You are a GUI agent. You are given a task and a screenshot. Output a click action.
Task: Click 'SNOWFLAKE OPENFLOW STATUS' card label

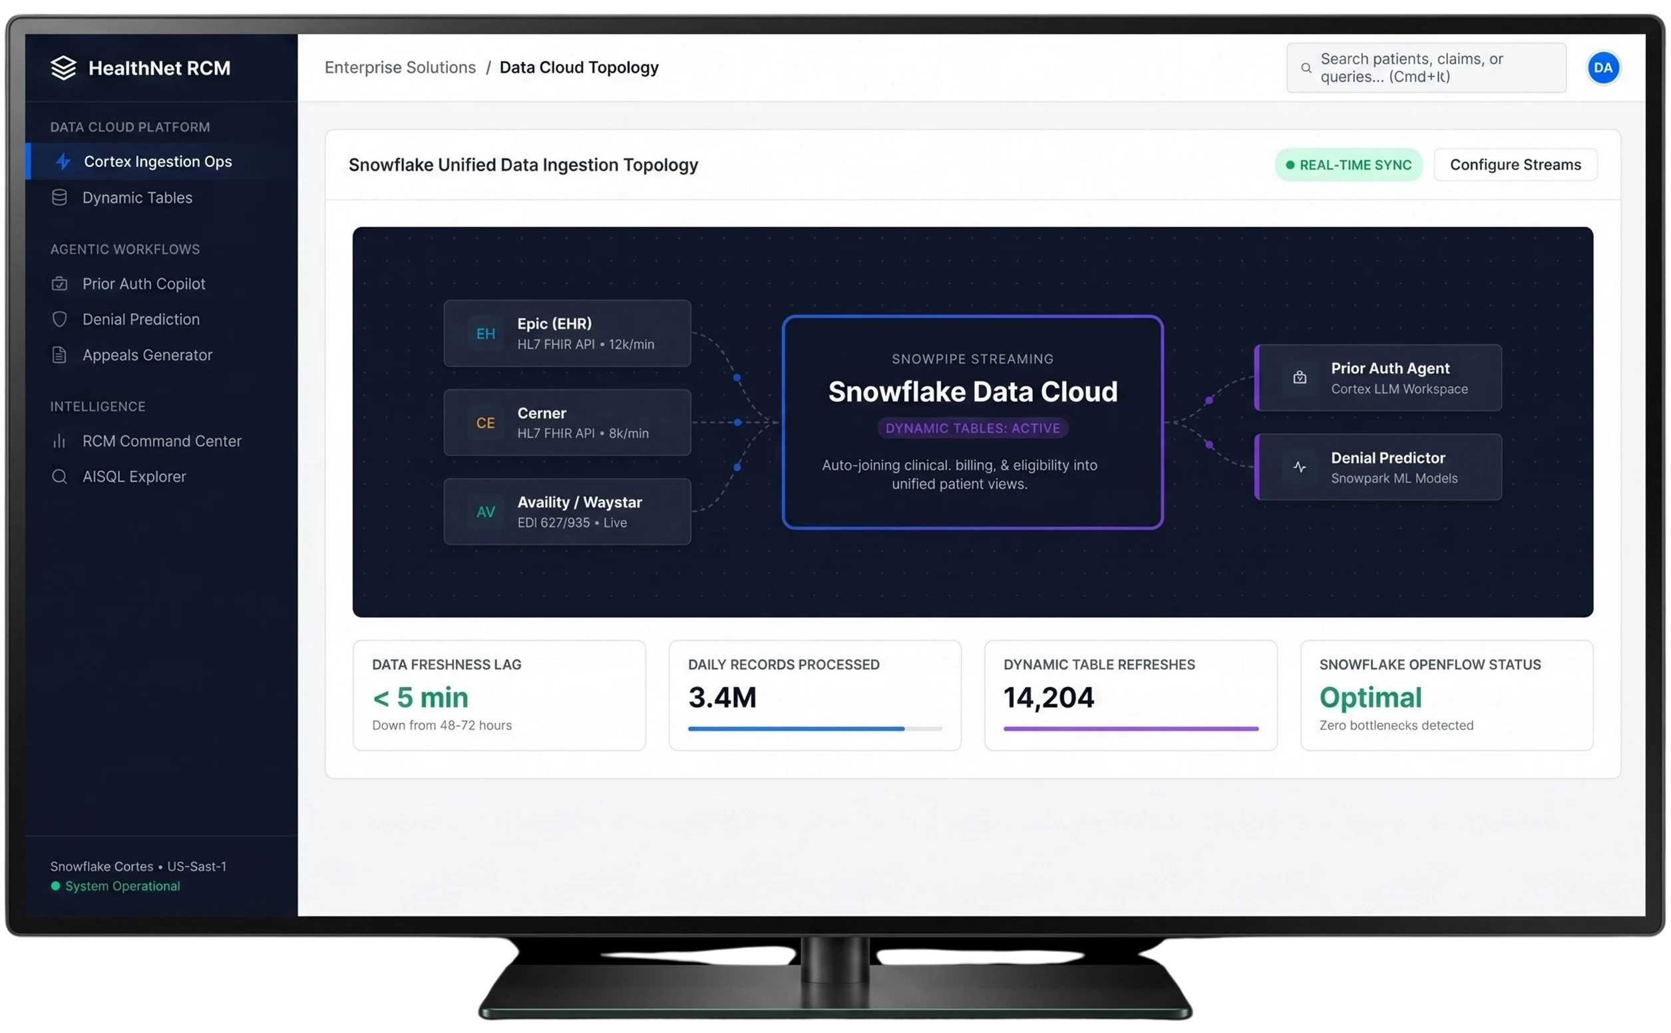[x=1429, y=664]
